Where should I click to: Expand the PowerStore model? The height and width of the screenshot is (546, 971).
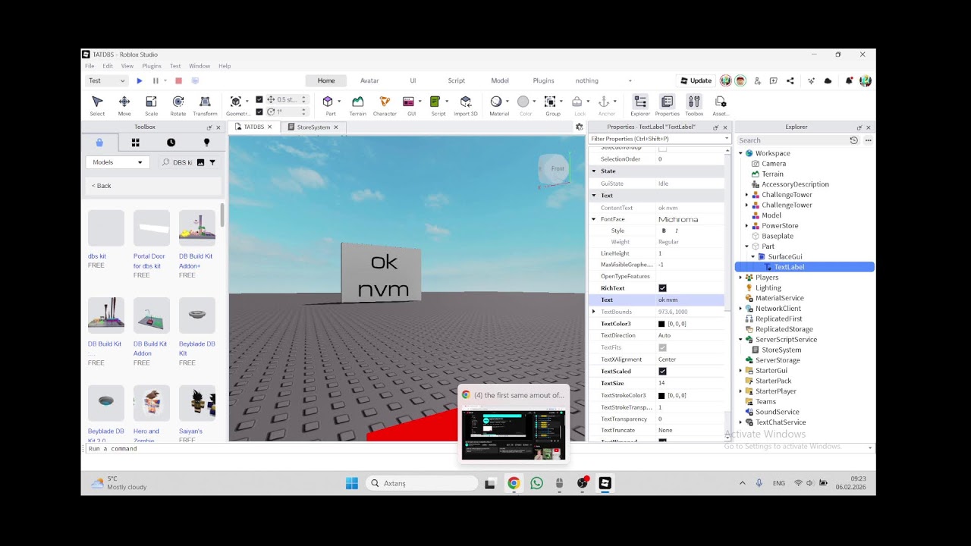(747, 226)
